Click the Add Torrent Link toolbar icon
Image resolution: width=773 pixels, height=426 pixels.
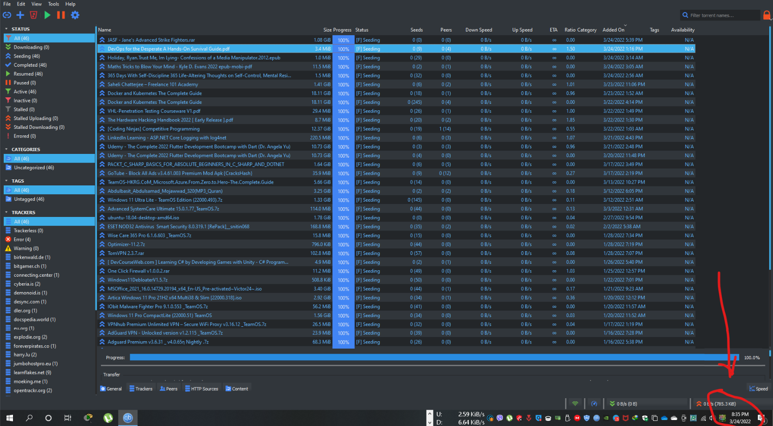pyautogui.click(x=7, y=15)
